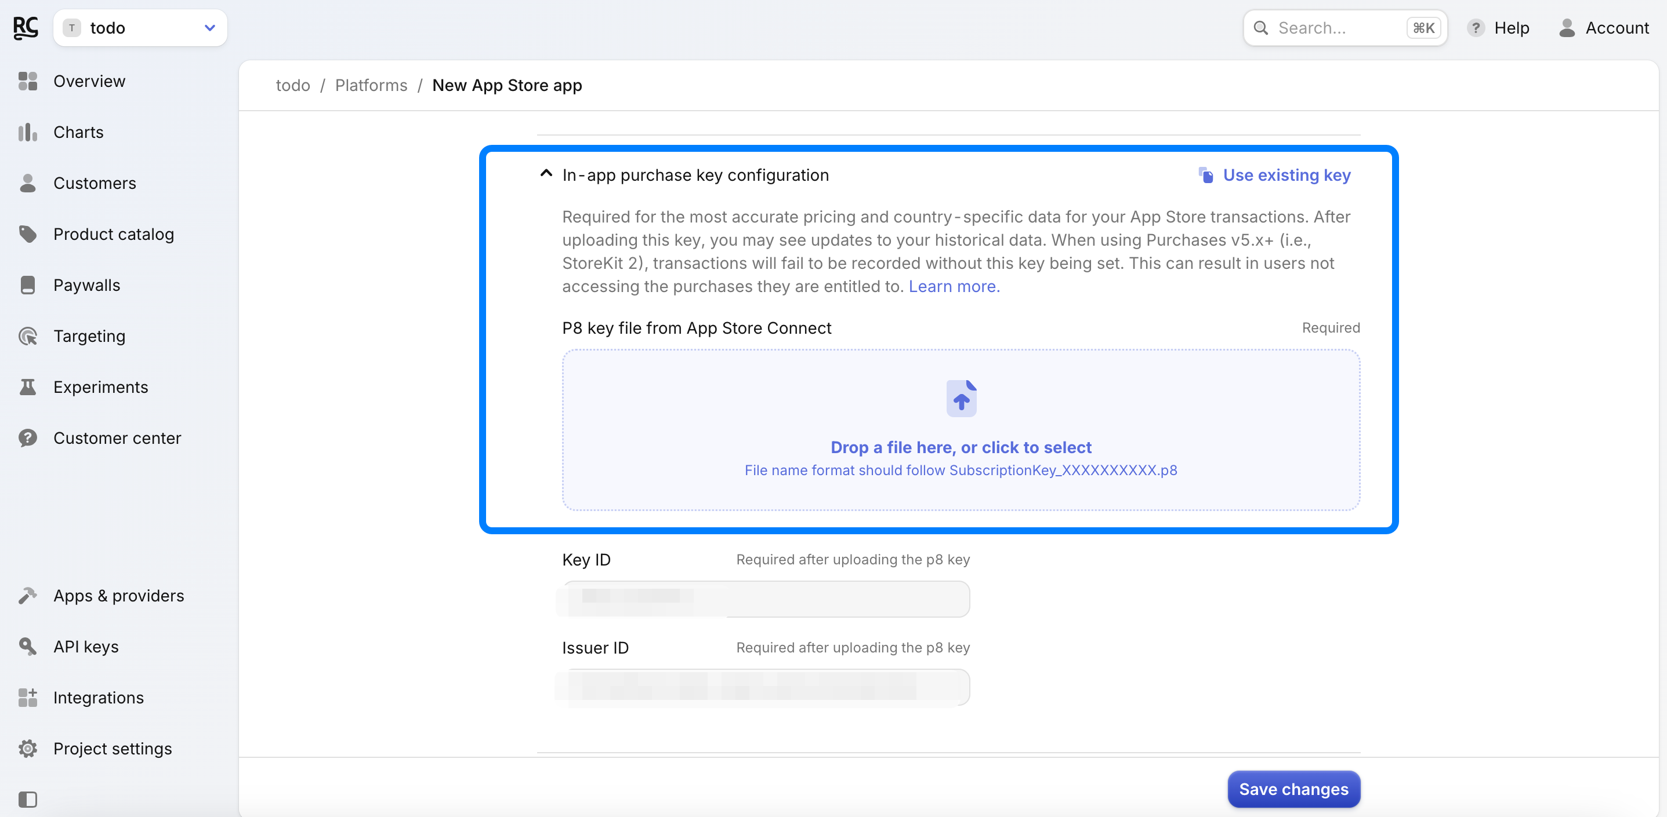This screenshot has height=817, width=1667.
Task: Click the API keys key icon
Action: tap(27, 647)
